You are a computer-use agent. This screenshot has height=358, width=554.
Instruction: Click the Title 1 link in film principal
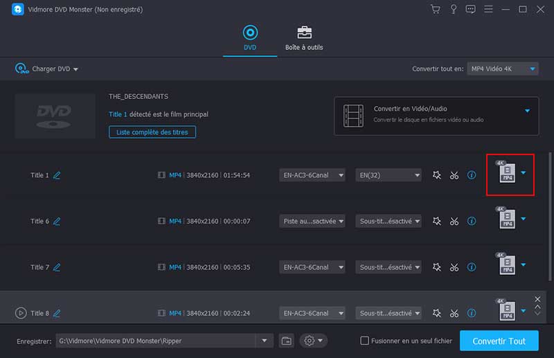(x=118, y=114)
